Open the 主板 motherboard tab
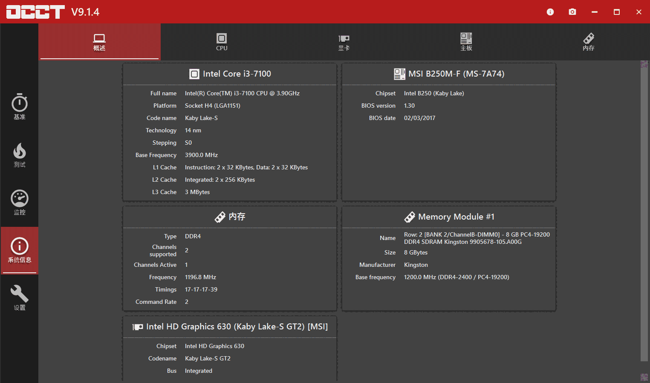 click(466, 42)
